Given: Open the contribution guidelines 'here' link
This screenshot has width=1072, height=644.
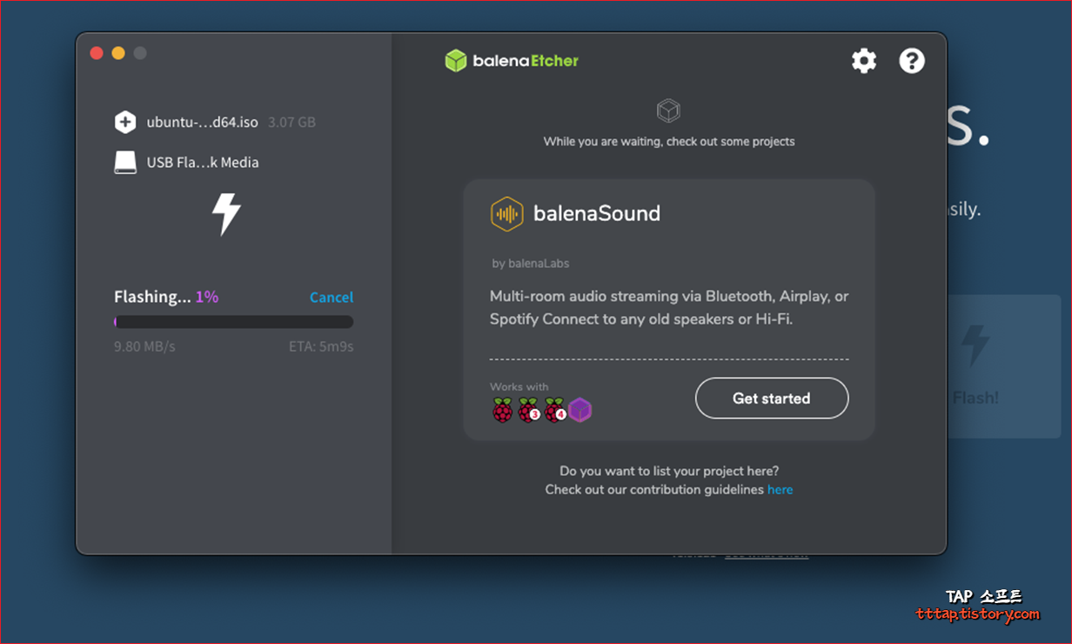Looking at the screenshot, I should pos(780,489).
